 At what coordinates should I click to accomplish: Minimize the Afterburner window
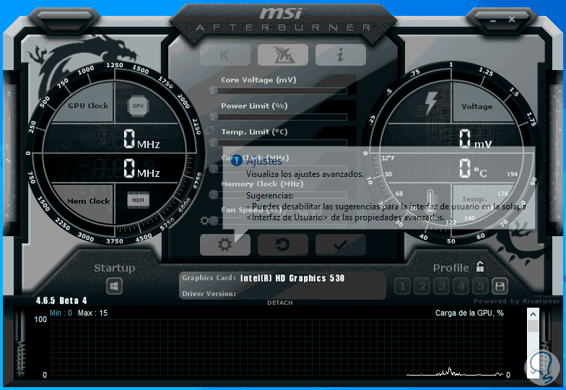coord(493,20)
